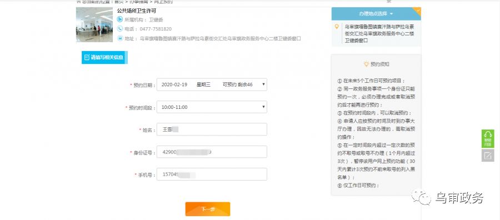The width and height of the screenshot is (500, 220).
Task: Click the phone number 0477-7581820
Action: click(156, 29)
